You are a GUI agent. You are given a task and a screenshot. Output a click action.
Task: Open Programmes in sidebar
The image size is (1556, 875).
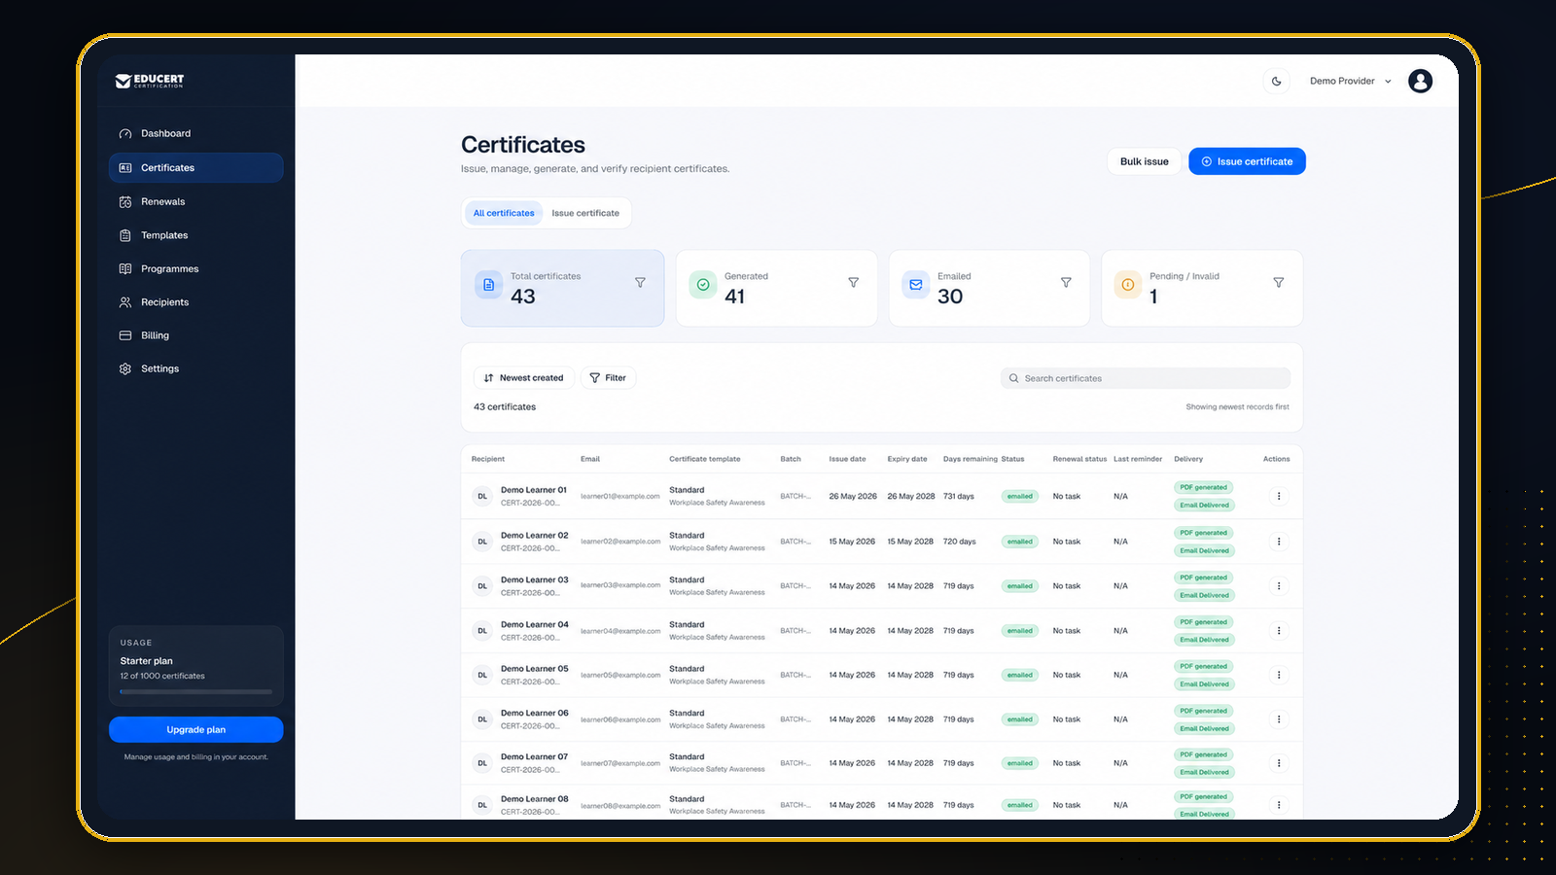pyautogui.click(x=195, y=268)
